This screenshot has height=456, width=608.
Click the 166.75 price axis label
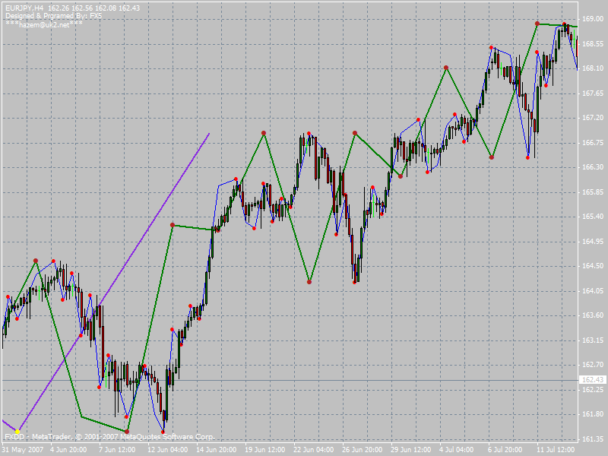(x=593, y=143)
